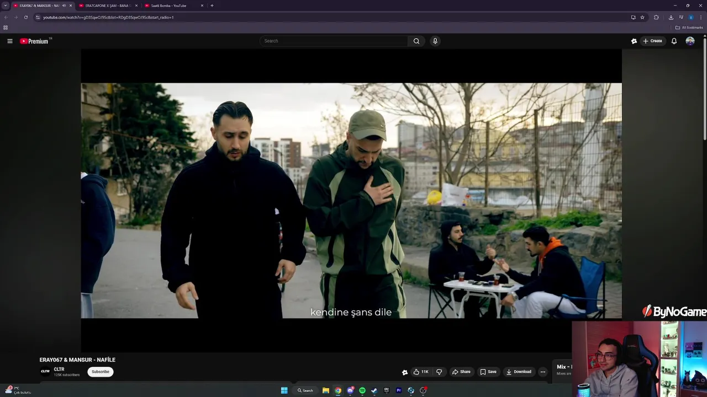Reload the page in Chrome
The image size is (707, 397).
(x=25, y=17)
